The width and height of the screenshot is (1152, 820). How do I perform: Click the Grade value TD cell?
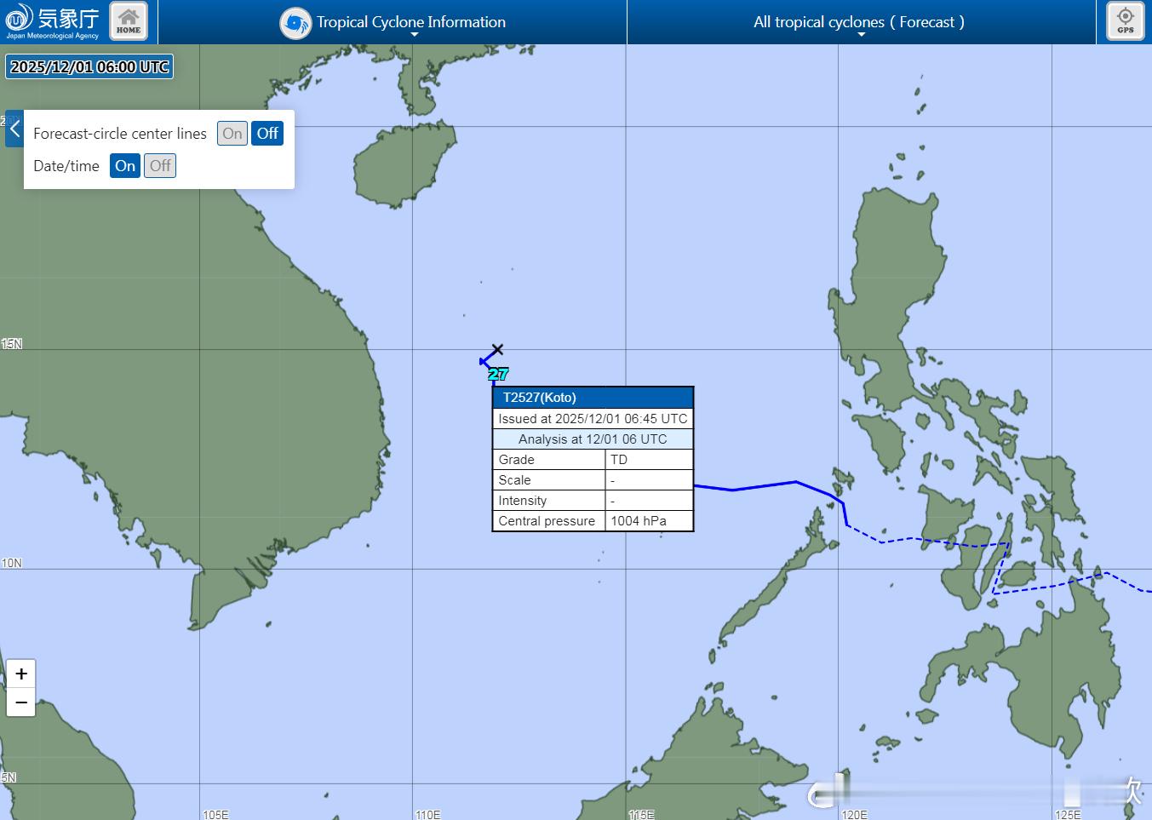pyautogui.click(x=649, y=460)
